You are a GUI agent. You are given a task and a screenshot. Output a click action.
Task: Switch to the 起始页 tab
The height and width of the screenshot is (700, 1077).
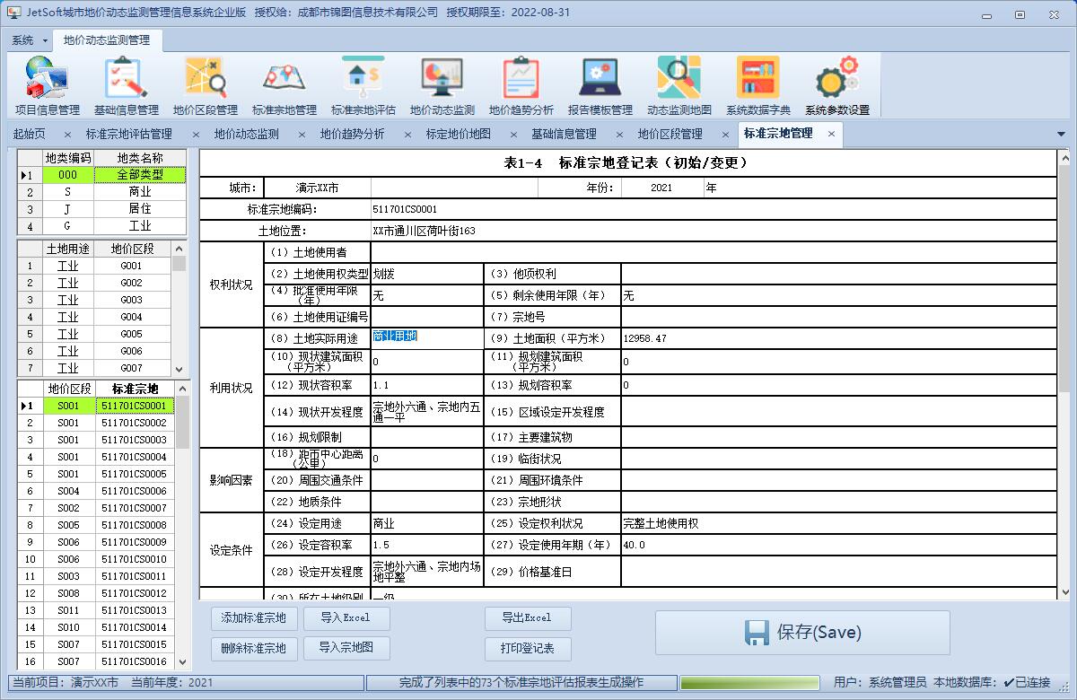pos(30,134)
